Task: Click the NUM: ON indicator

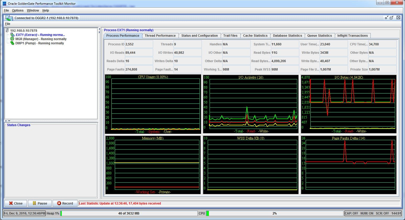Action: (x=367, y=213)
